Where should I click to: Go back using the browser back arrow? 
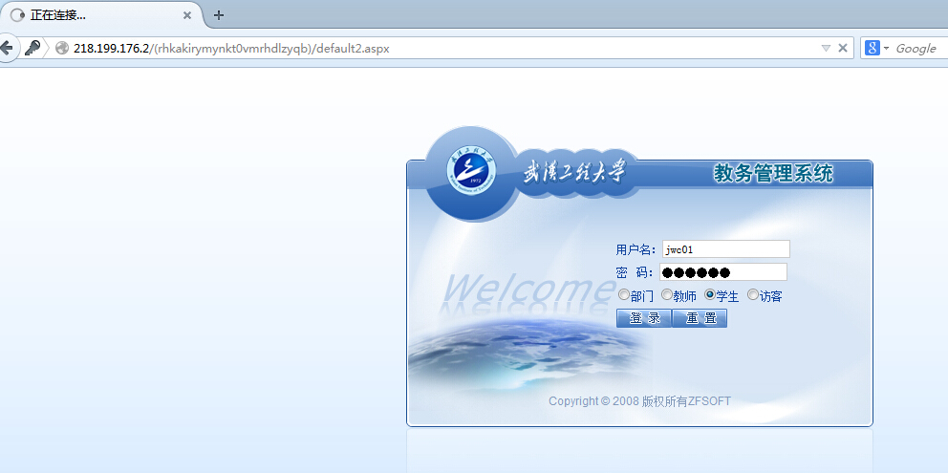click(x=6, y=48)
